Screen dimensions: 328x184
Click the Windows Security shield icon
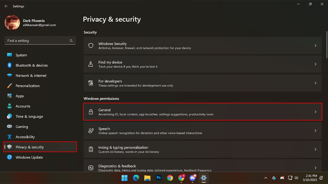point(91,46)
